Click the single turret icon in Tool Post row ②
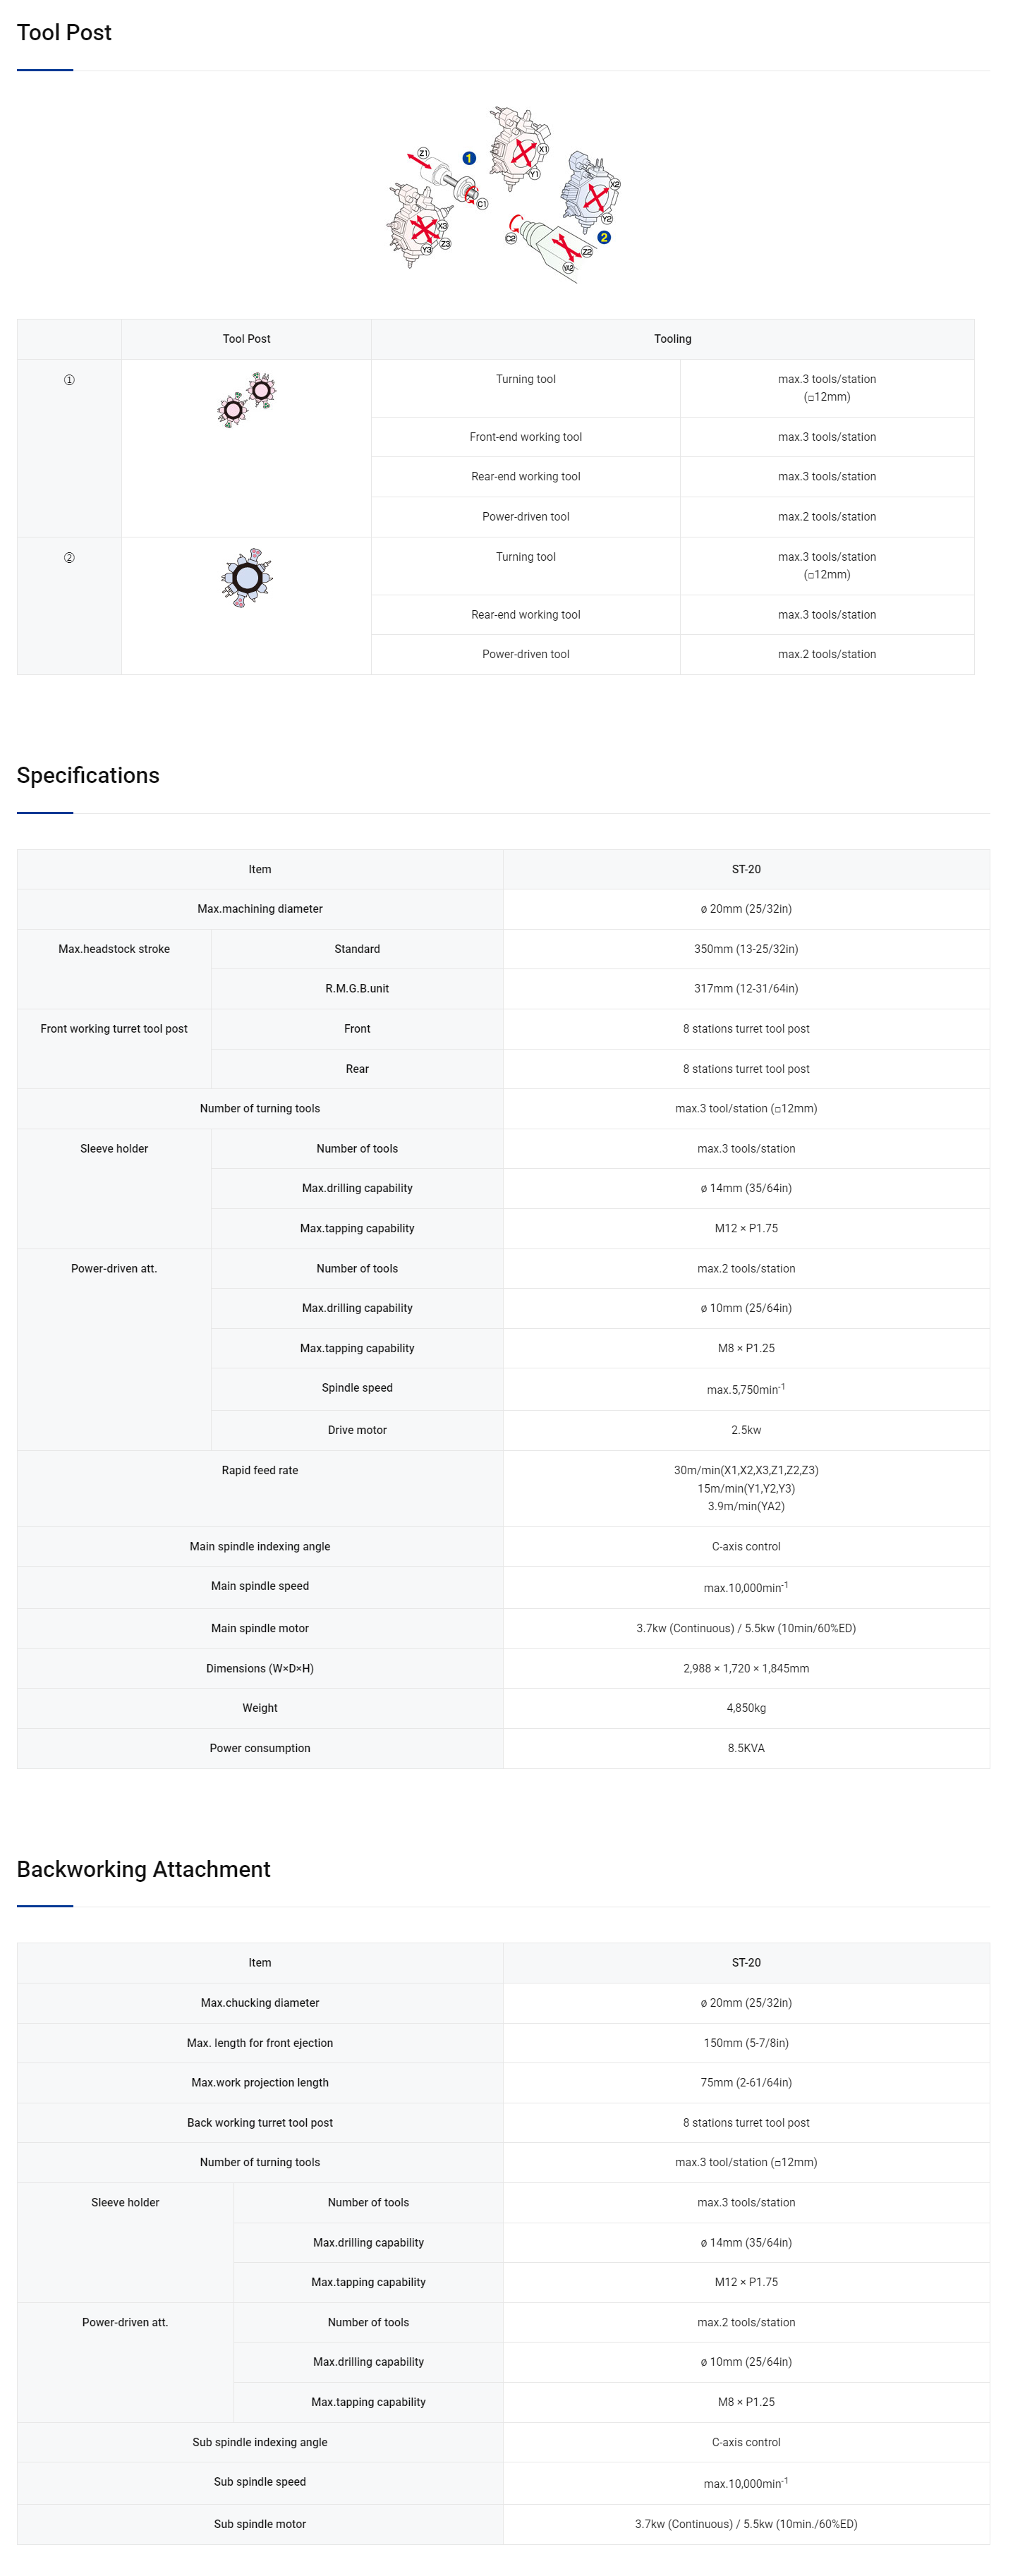 (x=246, y=577)
